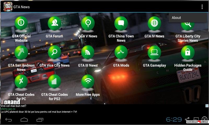The width and height of the screenshot is (209, 125).
Task: Tap the GTA News app logo
Action: (x=8, y=7)
